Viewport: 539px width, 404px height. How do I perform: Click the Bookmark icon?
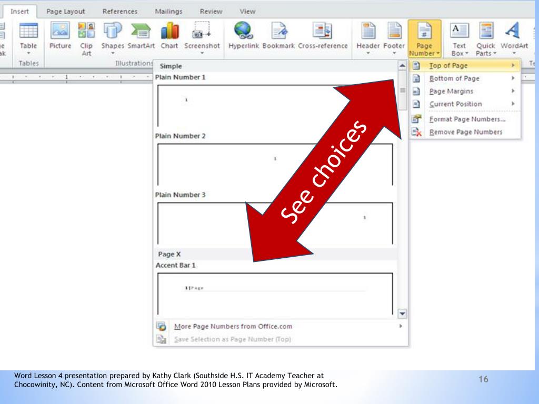279,31
